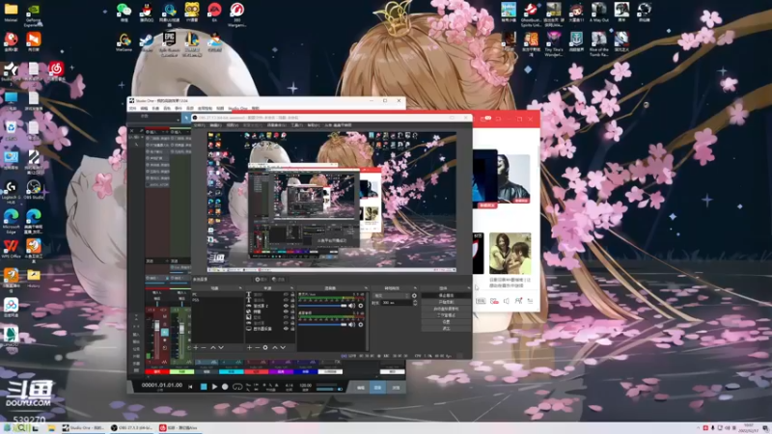Select PS5 scene in OBS Scenes list
Viewport: 772px width, 434px height.
click(x=196, y=300)
